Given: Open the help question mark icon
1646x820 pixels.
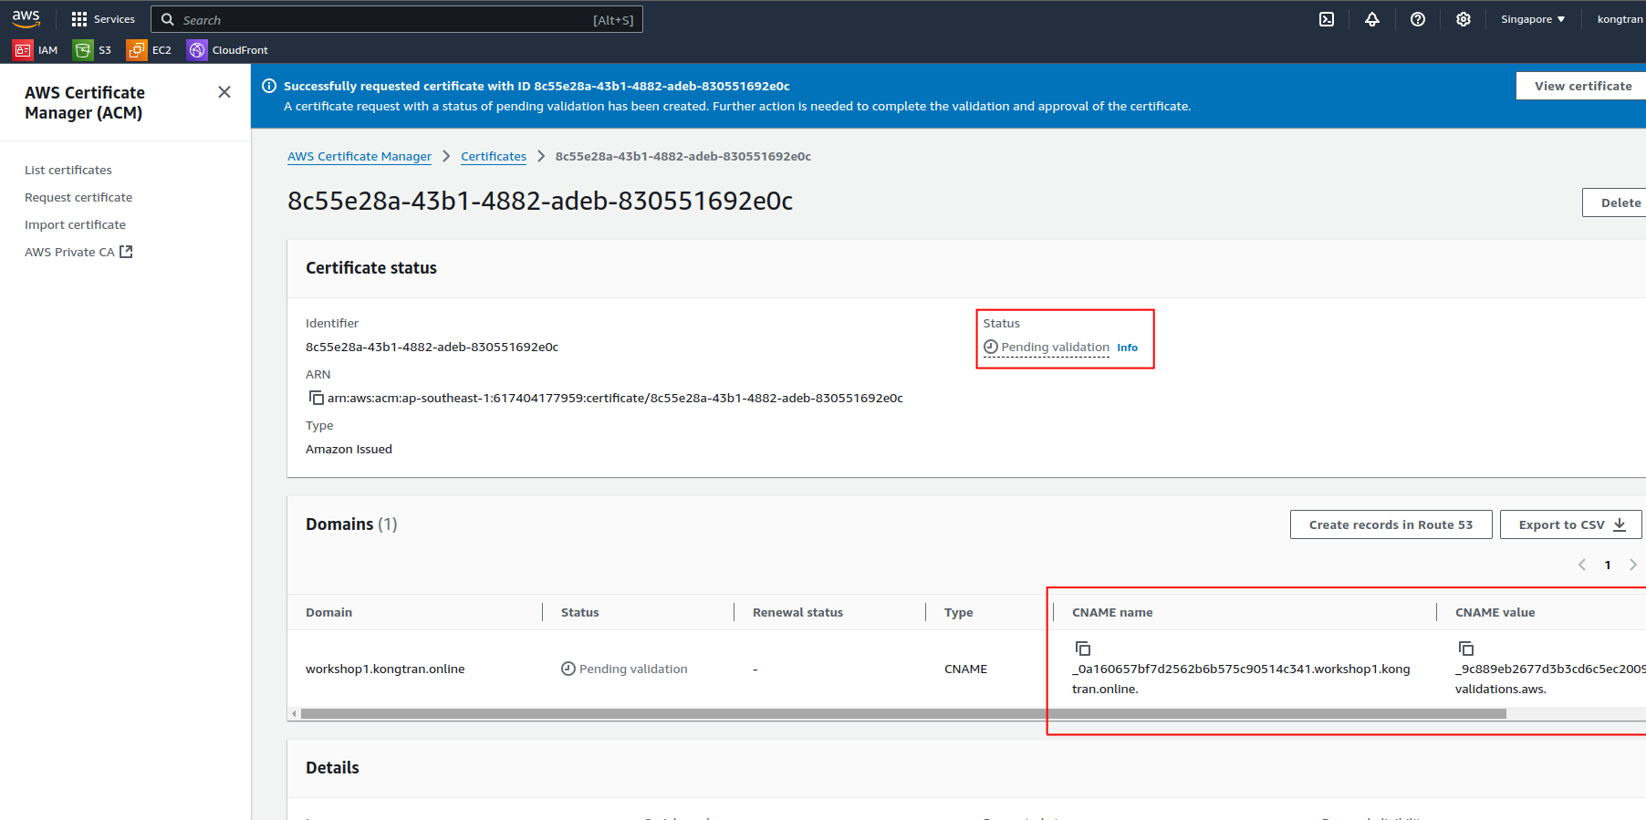Looking at the screenshot, I should pyautogui.click(x=1418, y=19).
